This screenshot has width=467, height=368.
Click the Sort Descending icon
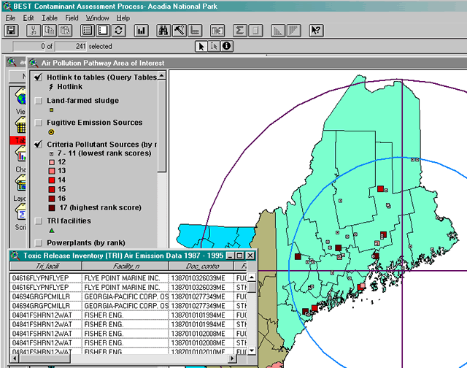tap(293, 31)
